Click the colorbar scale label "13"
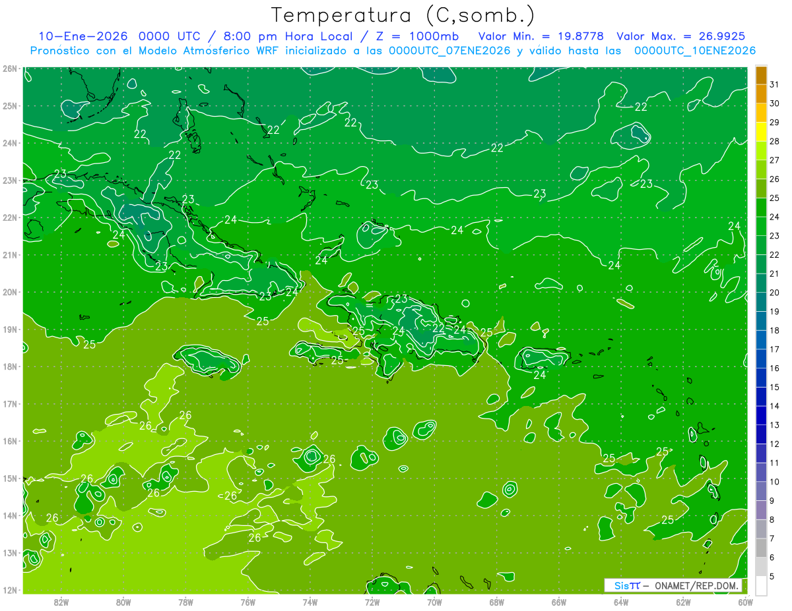The image size is (792, 611). tap(775, 425)
